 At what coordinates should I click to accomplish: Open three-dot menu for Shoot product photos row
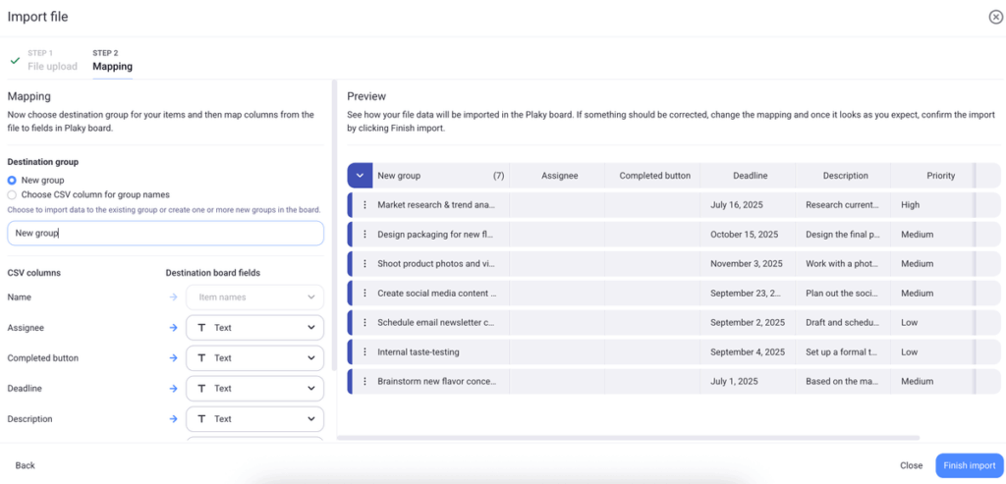pyautogui.click(x=364, y=264)
